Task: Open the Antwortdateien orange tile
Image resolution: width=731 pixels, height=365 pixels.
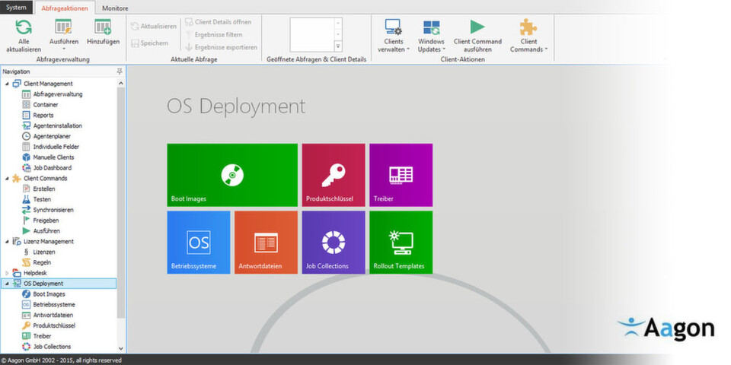Action: click(267, 242)
